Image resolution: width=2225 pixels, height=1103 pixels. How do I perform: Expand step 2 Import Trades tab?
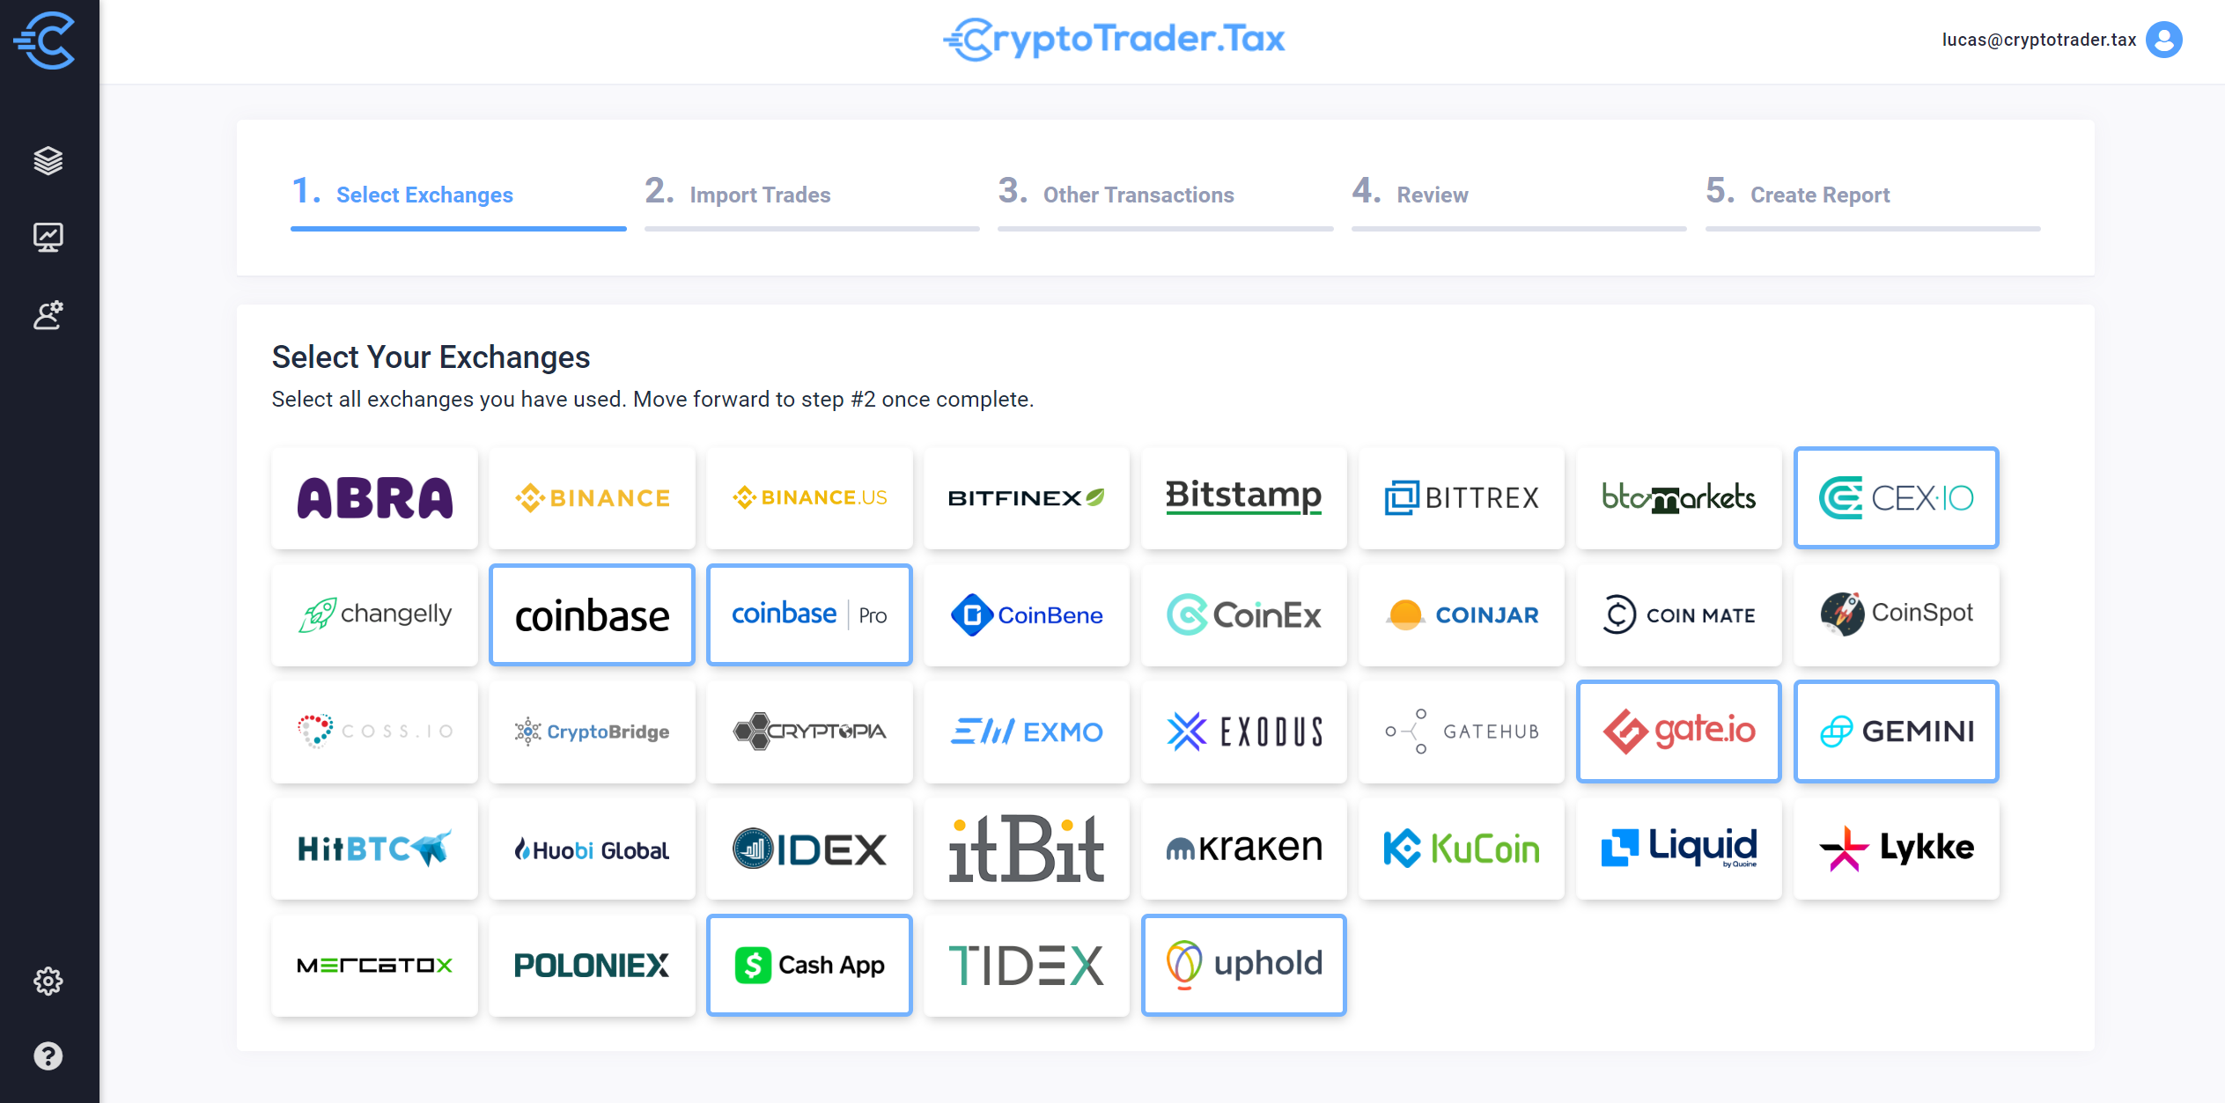click(758, 195)
